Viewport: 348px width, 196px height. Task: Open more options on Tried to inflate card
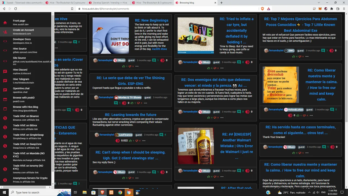tap(222, 68)
